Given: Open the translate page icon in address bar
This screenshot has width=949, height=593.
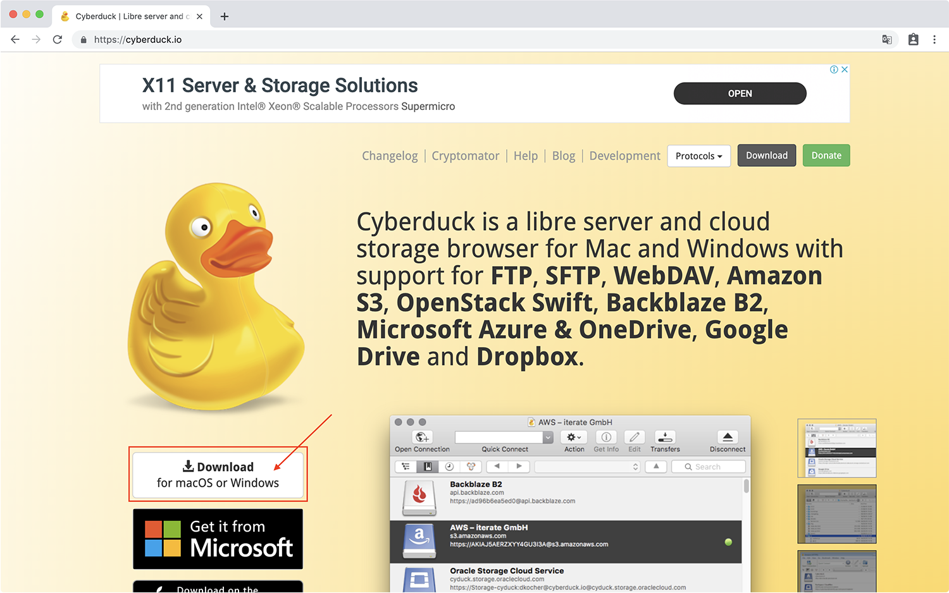Looking at the screenshot, I should pos(887,39).
